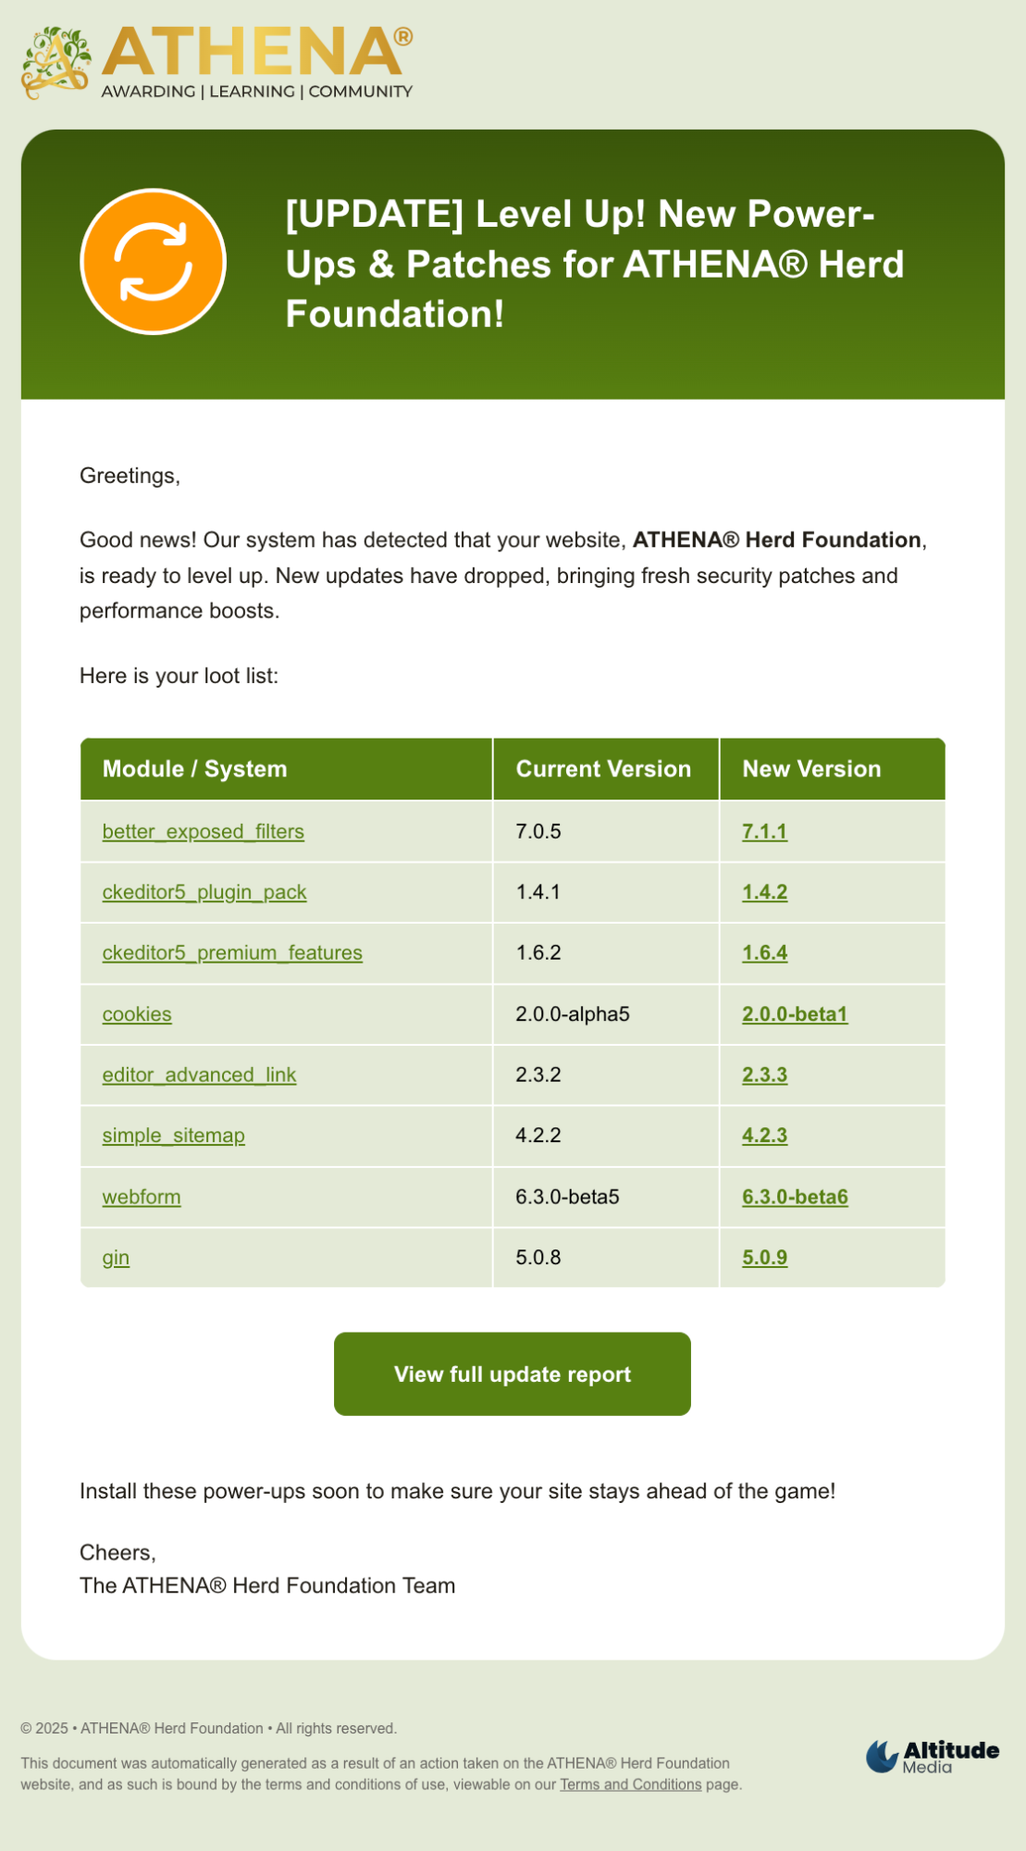Open the webform module link

tap(142, 1197)
